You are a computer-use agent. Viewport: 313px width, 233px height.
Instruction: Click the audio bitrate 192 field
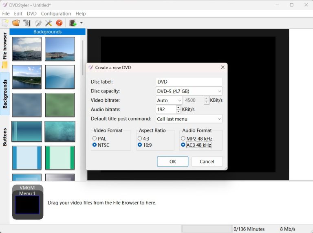point(166,110)
